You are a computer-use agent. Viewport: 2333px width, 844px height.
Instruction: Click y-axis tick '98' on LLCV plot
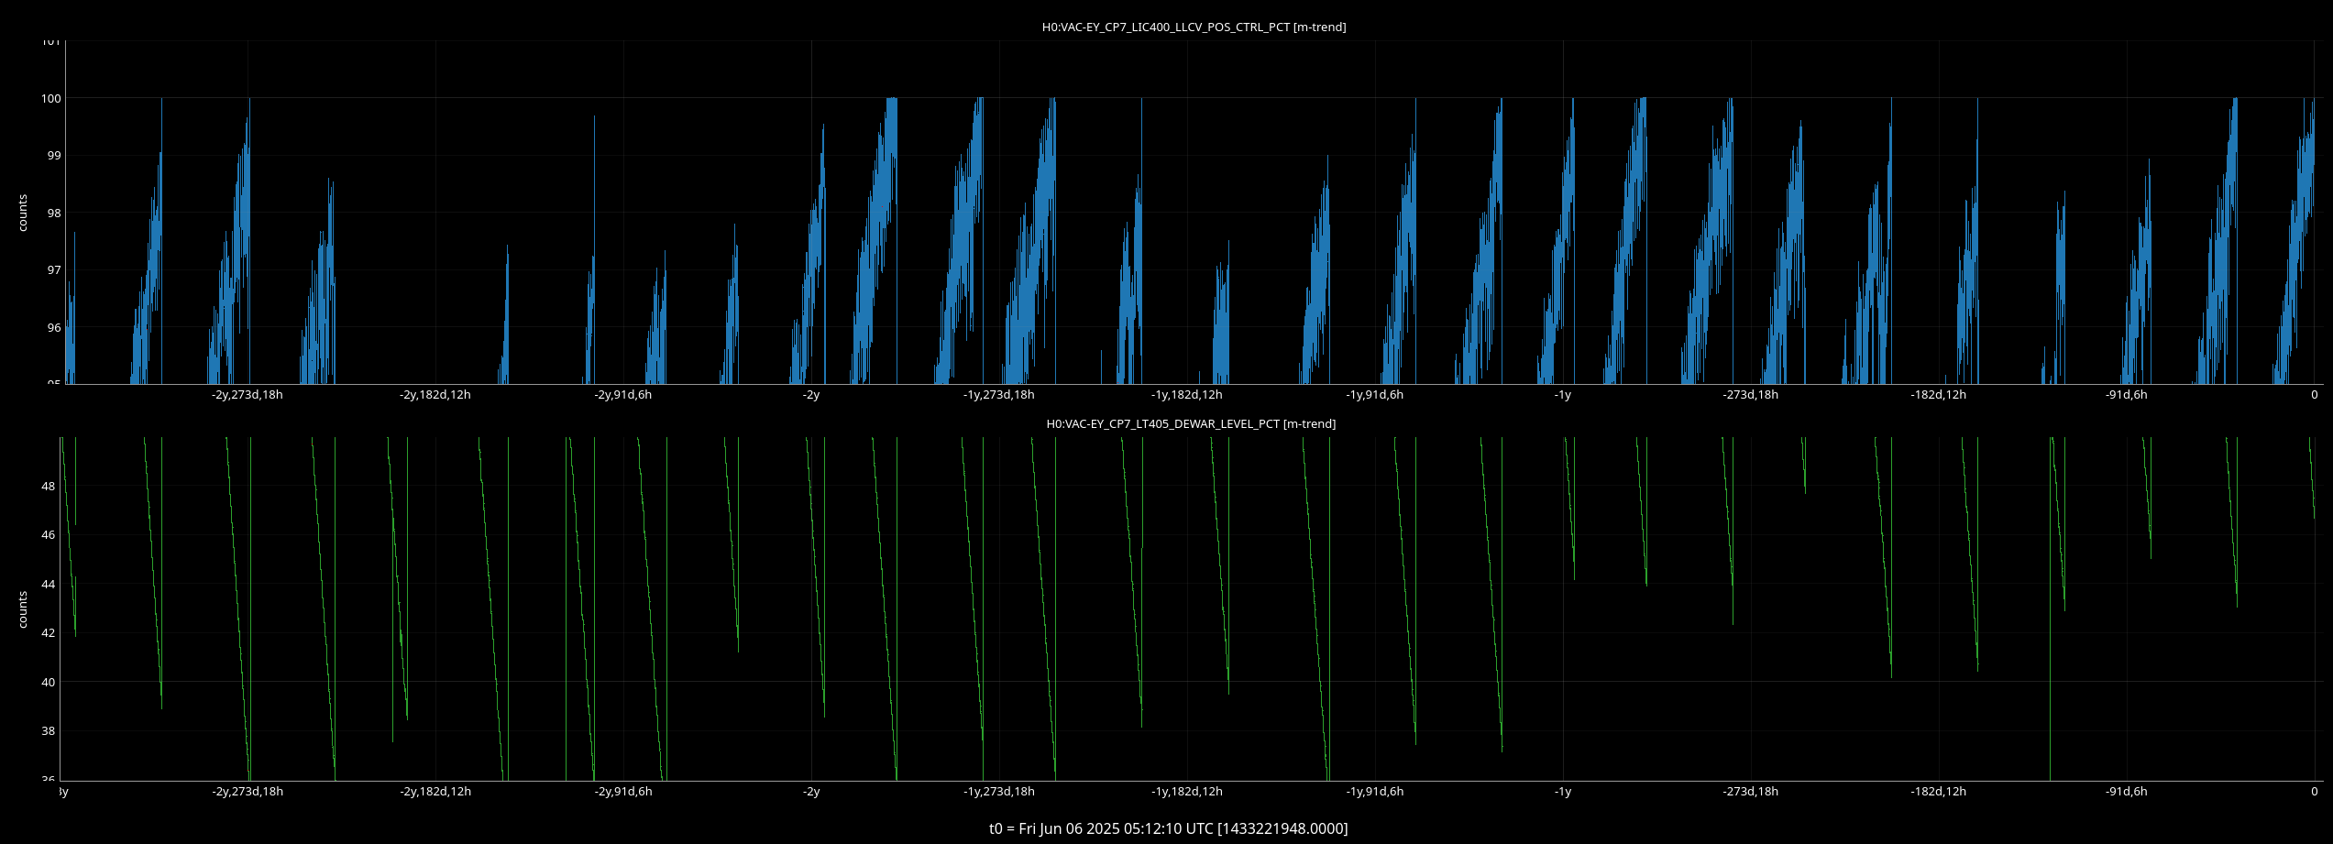click(x=54, y=214)
